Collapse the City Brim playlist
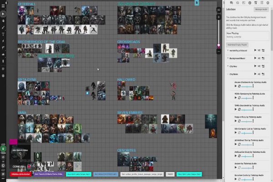The image size is (273, 182). tap(228, 74)
